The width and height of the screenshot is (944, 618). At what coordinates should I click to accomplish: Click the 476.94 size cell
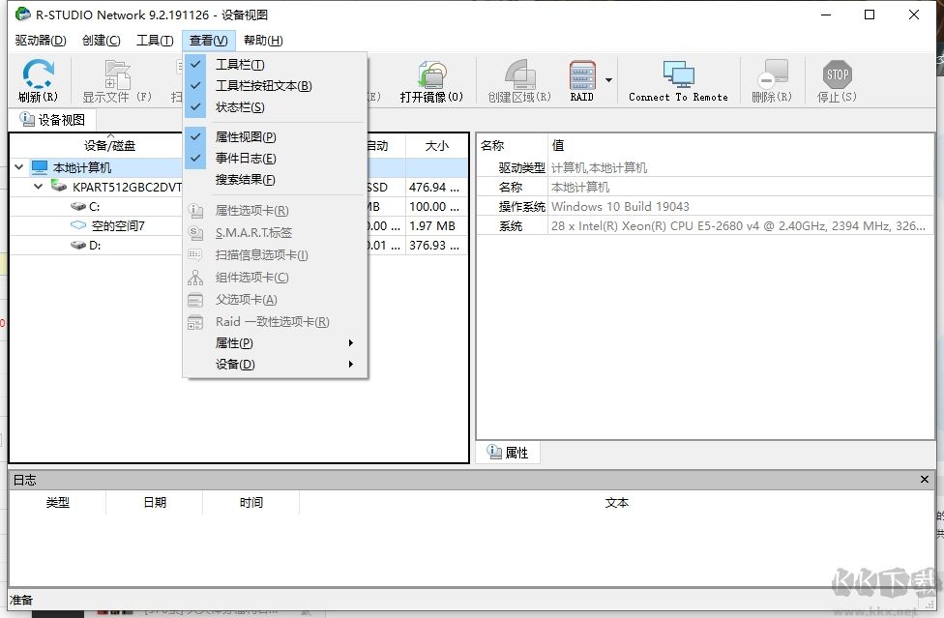(x=436, y=188)
